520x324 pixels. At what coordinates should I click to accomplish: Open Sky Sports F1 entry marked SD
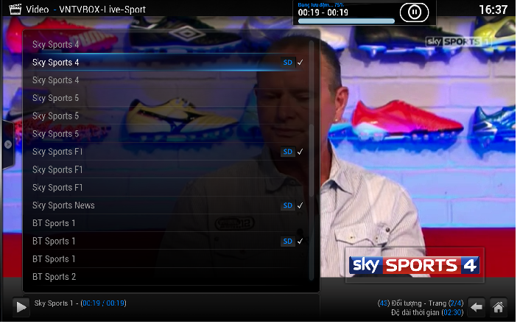pos(169,152)
